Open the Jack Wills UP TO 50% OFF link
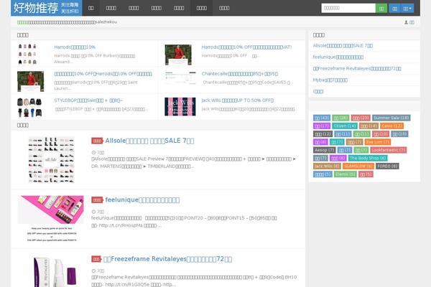Image resolution: width=431 pixels, height=287 pixels. pos(238,100)
